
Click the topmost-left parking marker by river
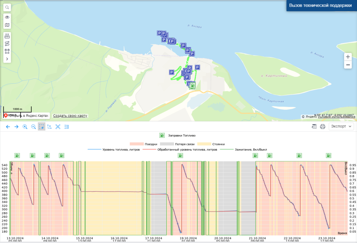tap(159, 33)
